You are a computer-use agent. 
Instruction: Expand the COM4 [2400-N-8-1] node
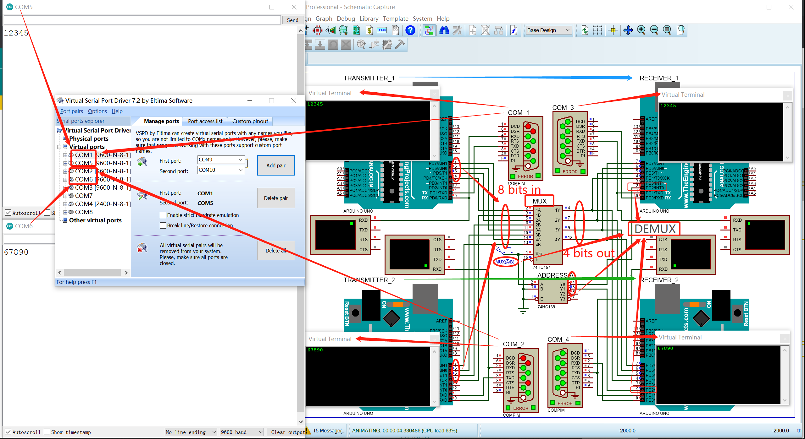coord(65,204)
